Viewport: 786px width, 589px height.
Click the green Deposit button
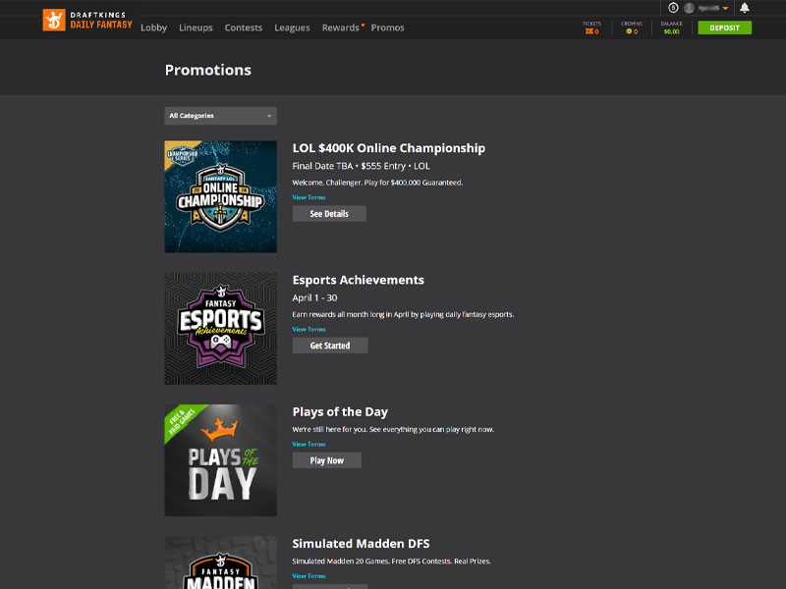(724, 27)
